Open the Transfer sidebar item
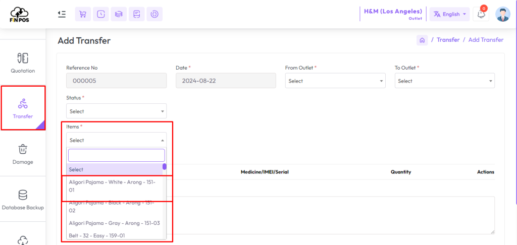Viewport: 517px width, 245px height. click(23, 108)
